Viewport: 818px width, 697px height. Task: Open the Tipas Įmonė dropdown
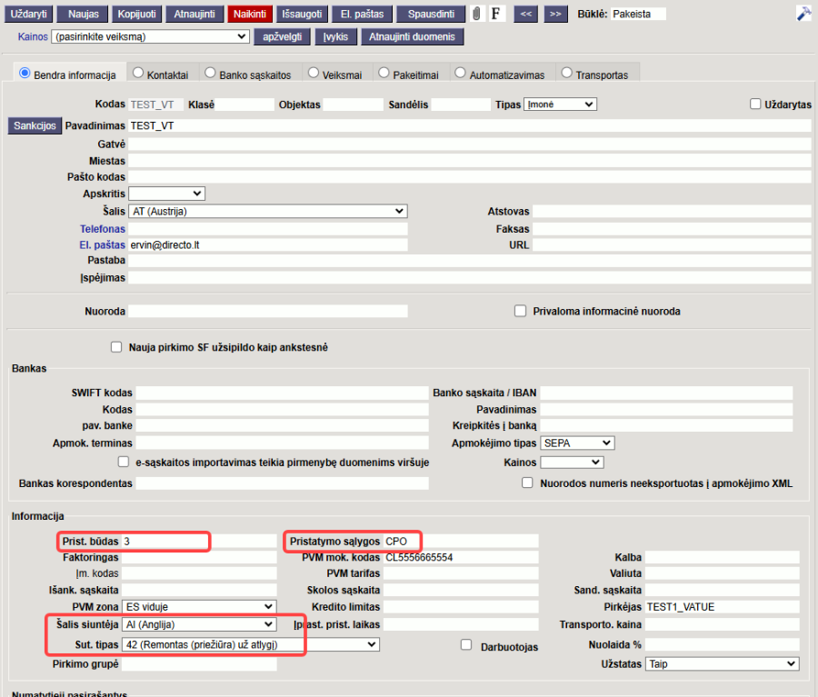(x=560, y=105)
